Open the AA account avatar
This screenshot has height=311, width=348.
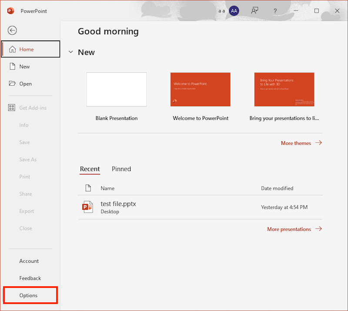tap(234, 10)
